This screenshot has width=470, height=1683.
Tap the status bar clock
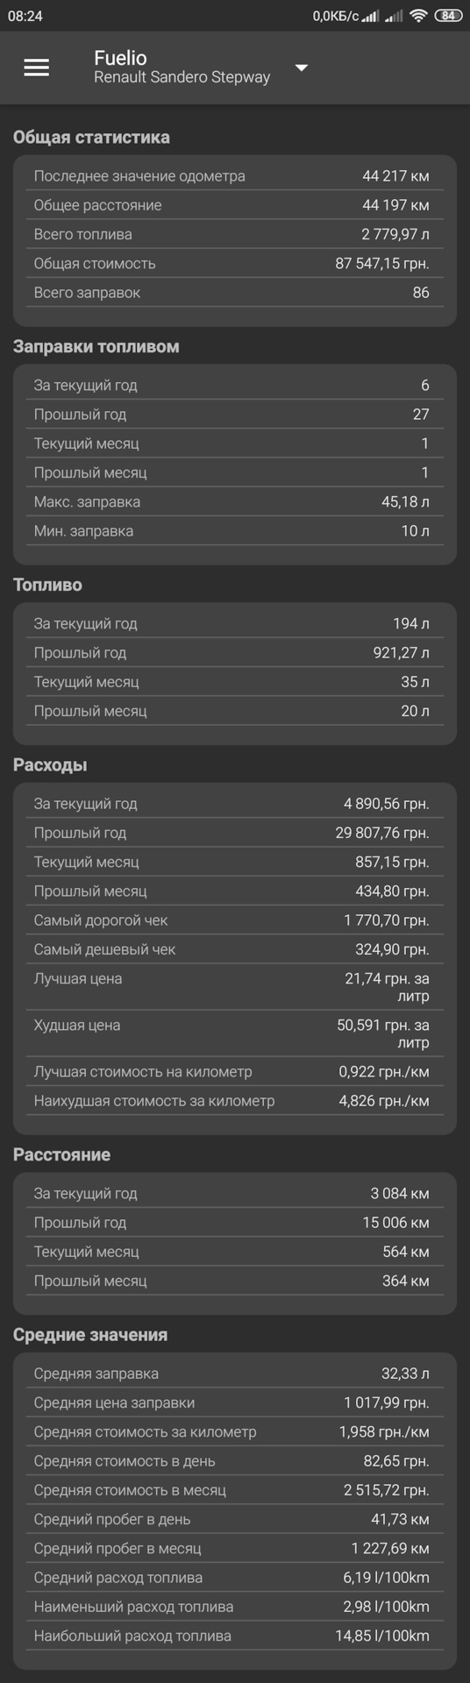pos(25,16)
